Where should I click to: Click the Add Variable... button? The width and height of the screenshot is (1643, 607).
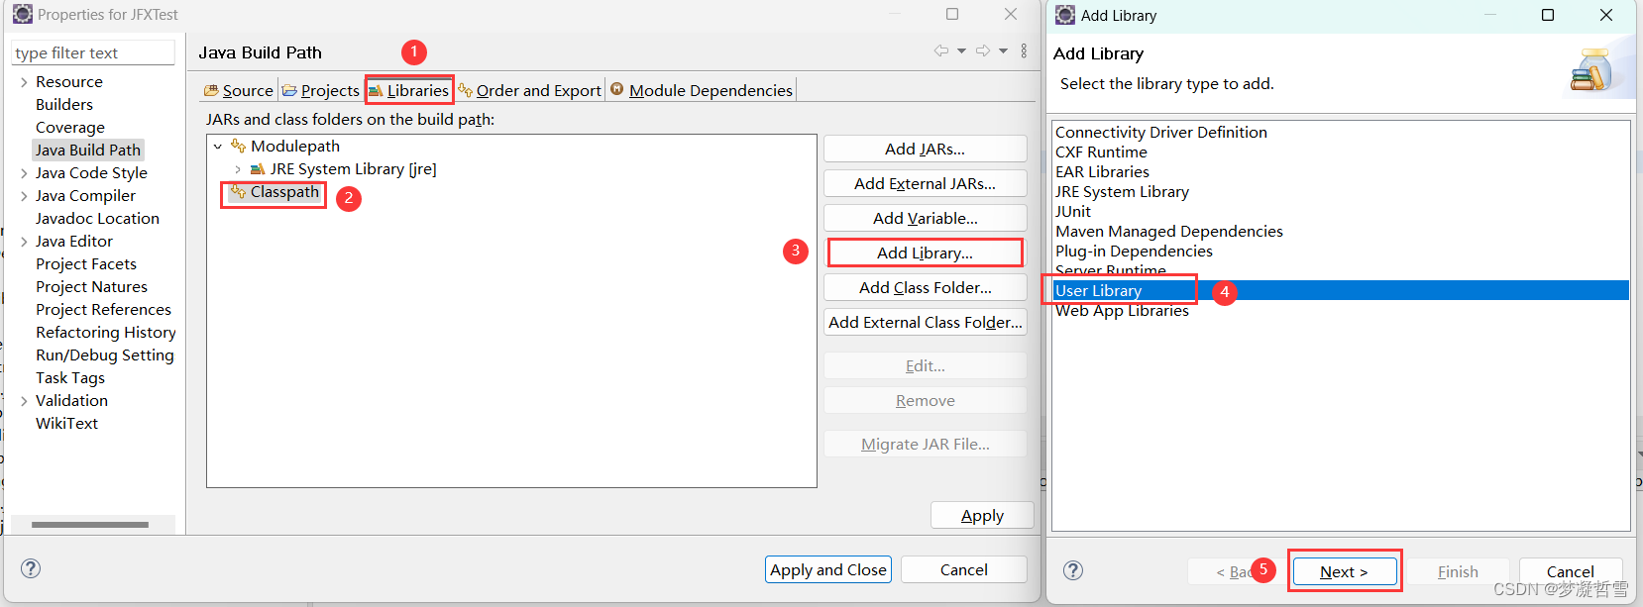click(x=925, y=218)
